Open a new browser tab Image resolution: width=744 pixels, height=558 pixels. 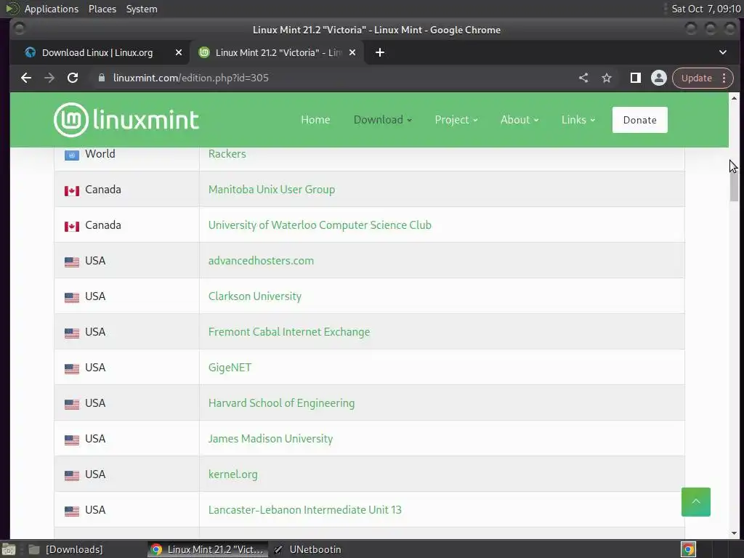pyautogui.click(x=380, y=52)
